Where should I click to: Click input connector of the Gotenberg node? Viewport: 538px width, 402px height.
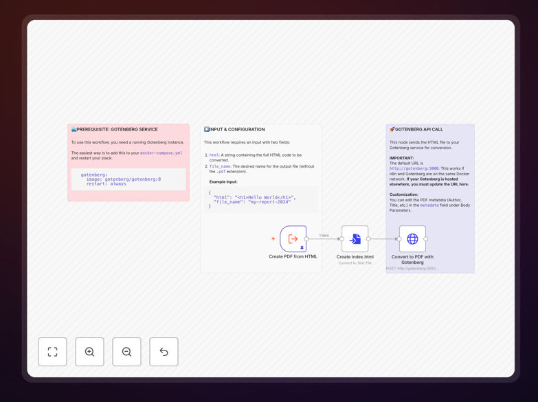[399, 239]
